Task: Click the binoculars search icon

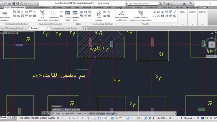Action: (160, 4)
